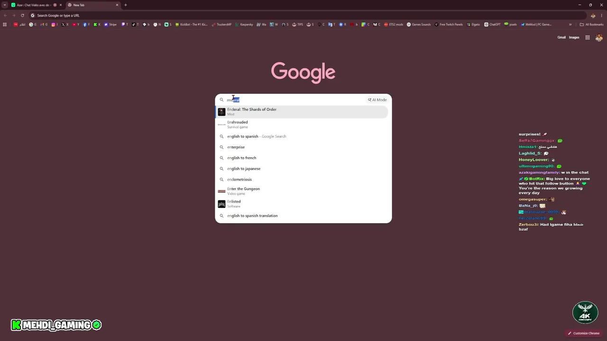
Task: Select the Enshrouded survival game suggestion
Action: click(x=303, y=124)
